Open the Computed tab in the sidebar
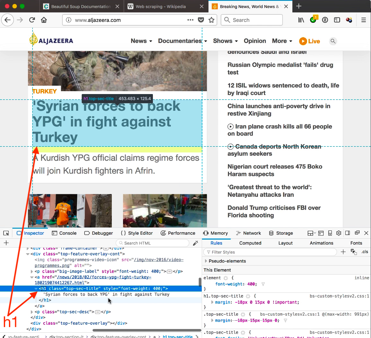 tap(250, 243)
